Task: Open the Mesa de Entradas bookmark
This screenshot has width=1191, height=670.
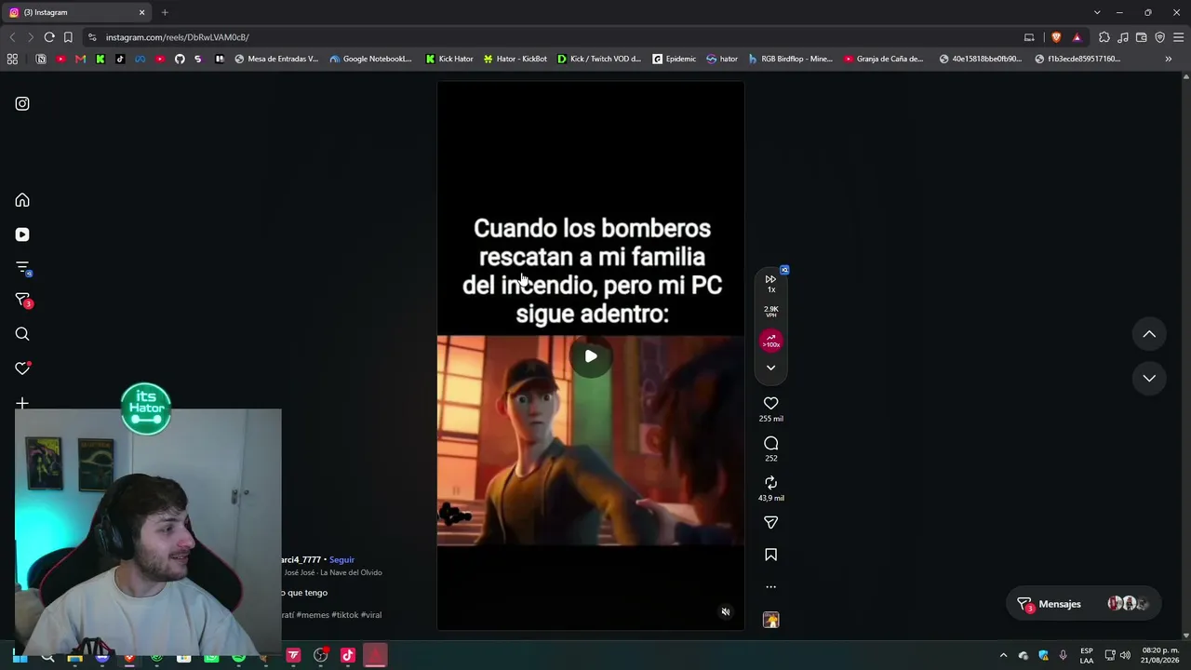Action: [x=276, y=59]
